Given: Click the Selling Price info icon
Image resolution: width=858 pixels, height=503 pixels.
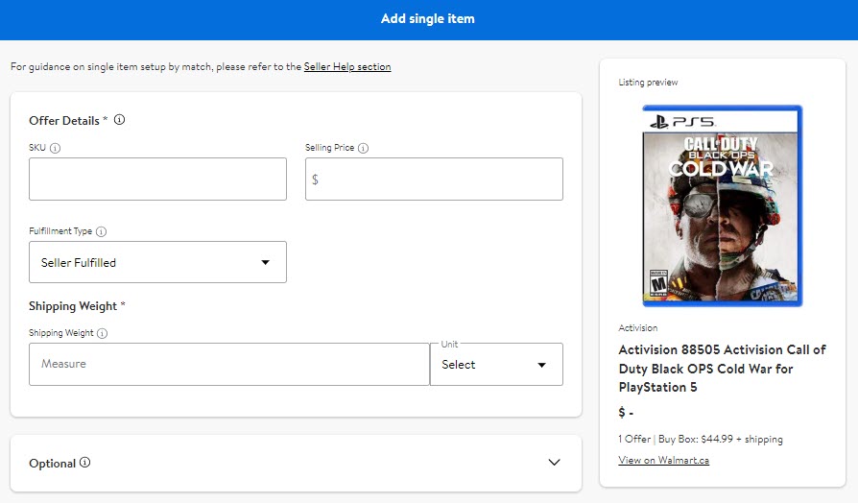Looking at the screenshot, I should tap(364, 148).
